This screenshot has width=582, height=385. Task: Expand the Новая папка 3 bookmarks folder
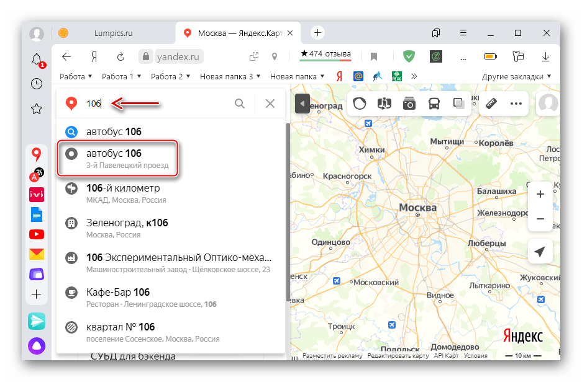(230, 77)
